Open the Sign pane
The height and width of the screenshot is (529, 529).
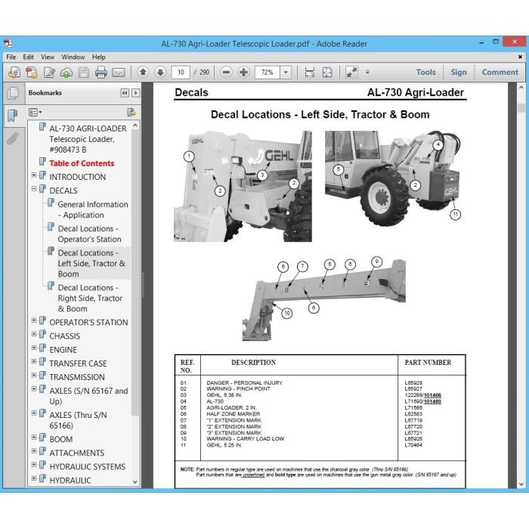[459, 73]
